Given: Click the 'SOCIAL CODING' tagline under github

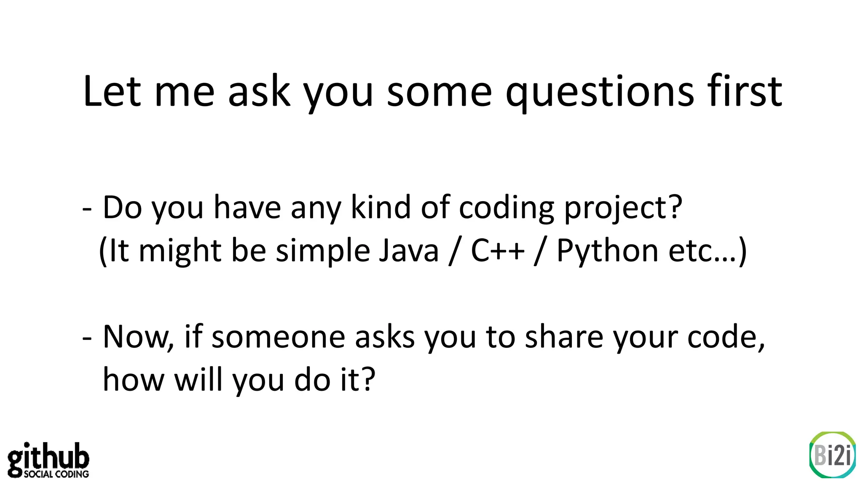Looking at the screenshot, I should click(x=56, y=474).
